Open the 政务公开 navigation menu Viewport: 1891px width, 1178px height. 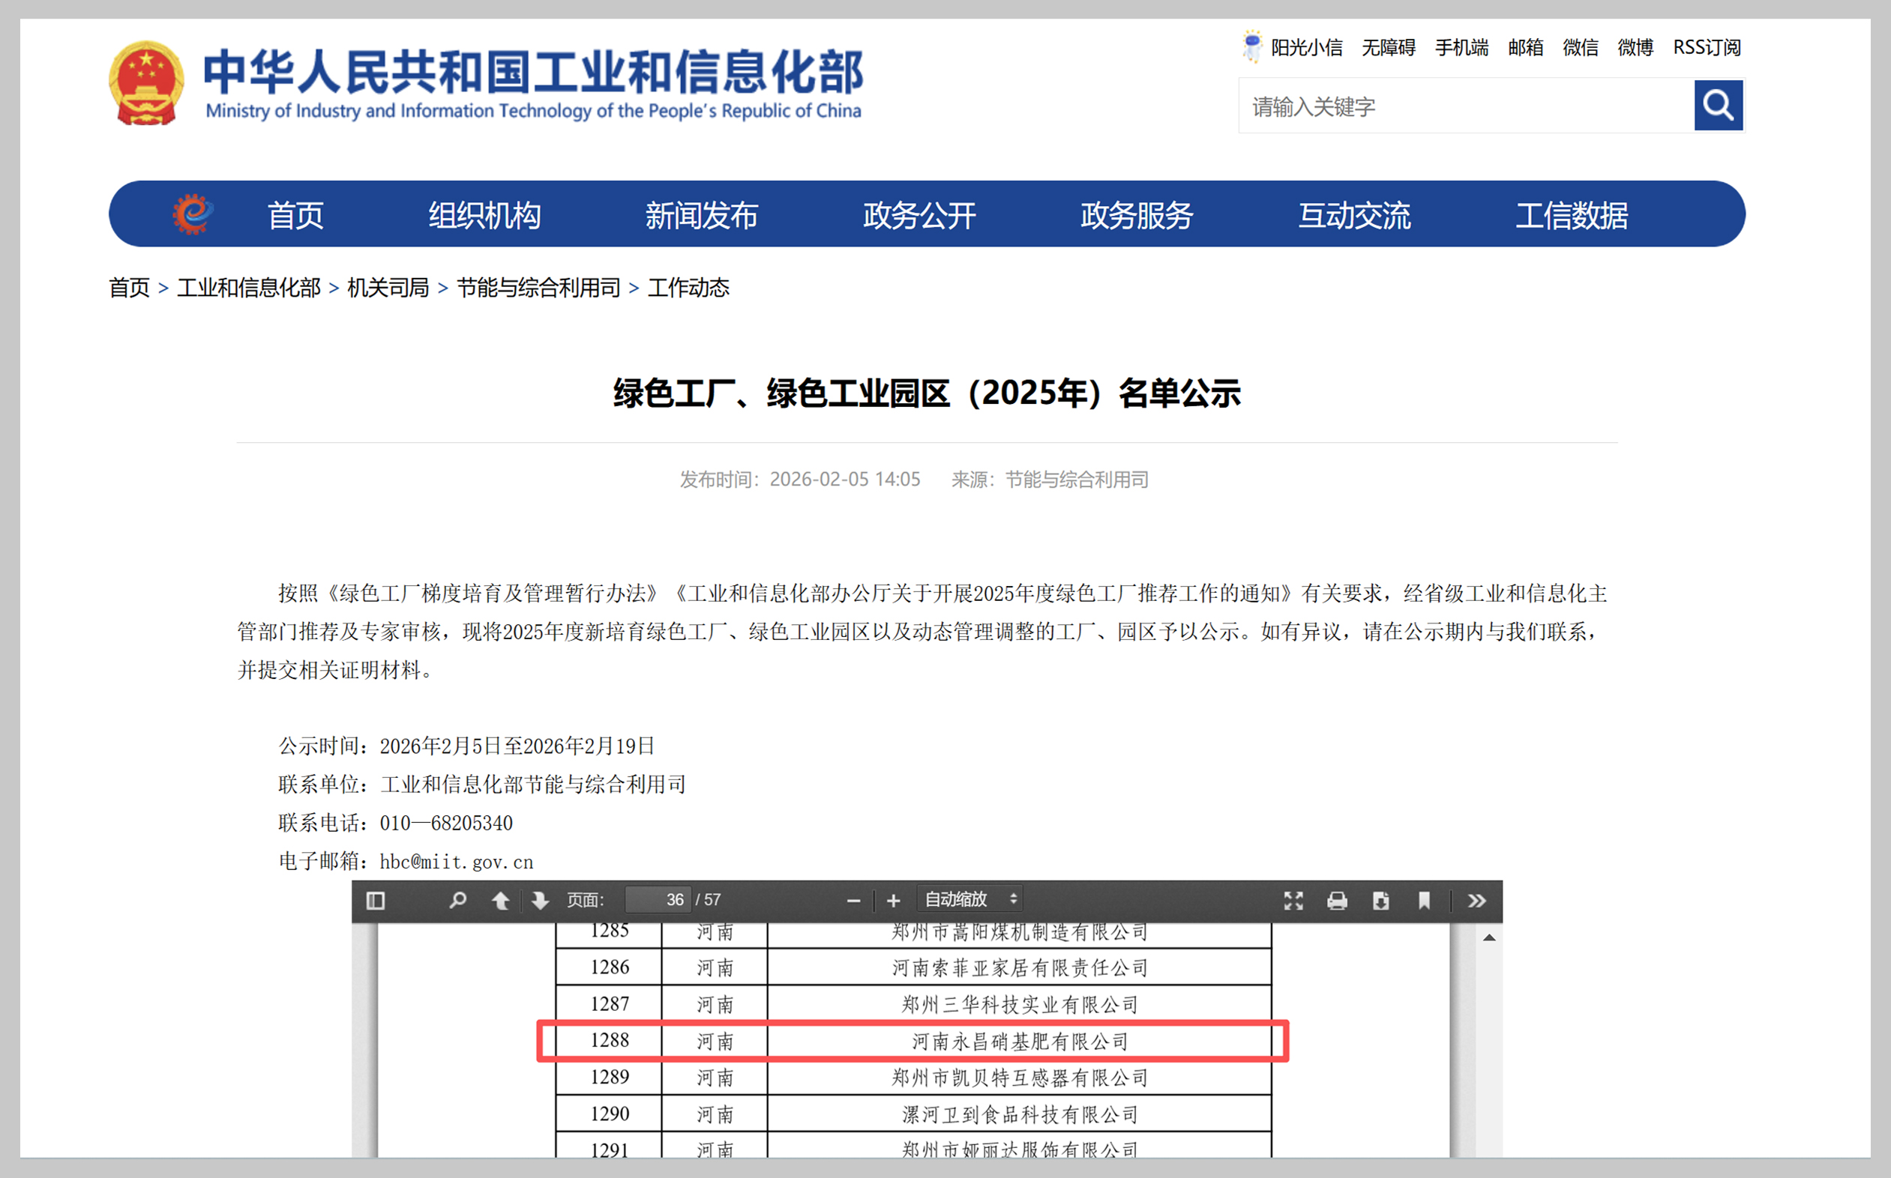pyautogui.click(x=919, y=216)
